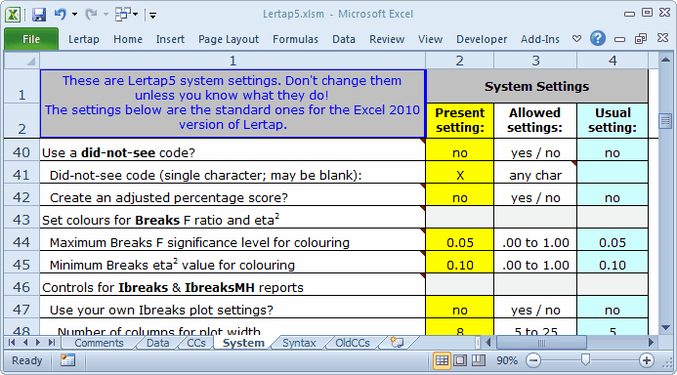Image resolution: width=677 pixels, height=375 pixels.
Task: Click the 'System Settings' header cell
Action: point(537,86)
